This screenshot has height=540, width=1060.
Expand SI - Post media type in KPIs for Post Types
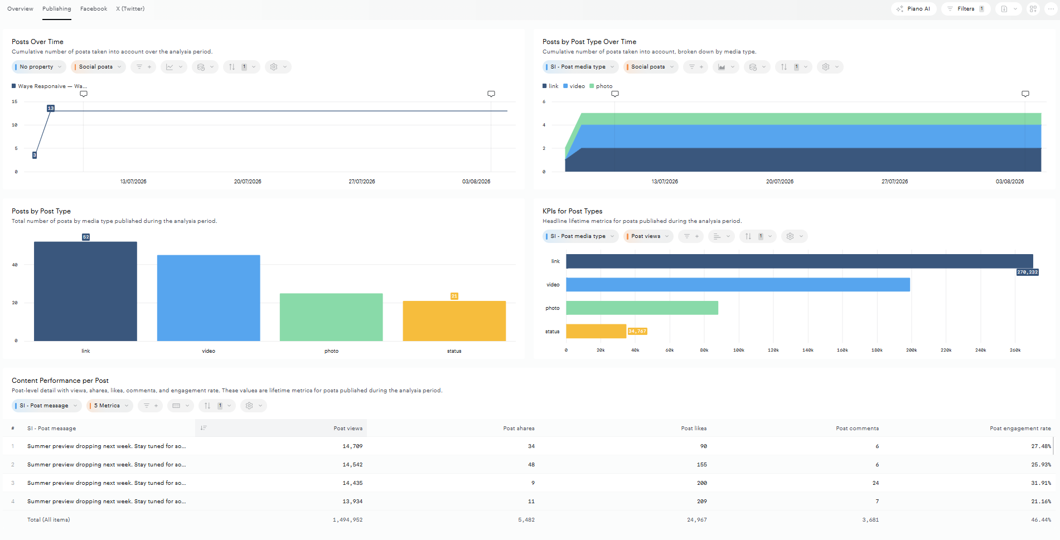[580, 236]
